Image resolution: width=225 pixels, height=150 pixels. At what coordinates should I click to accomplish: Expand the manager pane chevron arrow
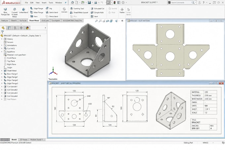pos(45,28)
